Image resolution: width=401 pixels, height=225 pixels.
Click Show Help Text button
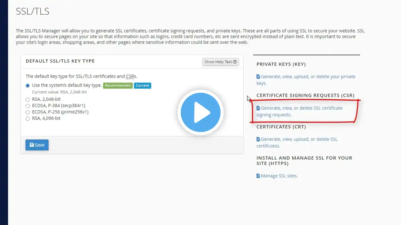coord(221,62)
